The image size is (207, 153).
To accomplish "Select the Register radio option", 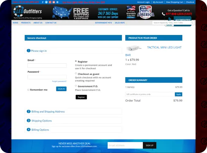I will coord(76,61).
